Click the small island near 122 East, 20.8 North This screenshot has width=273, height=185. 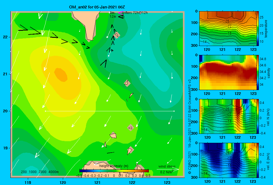pyautogui.click(x=127, y=83)
